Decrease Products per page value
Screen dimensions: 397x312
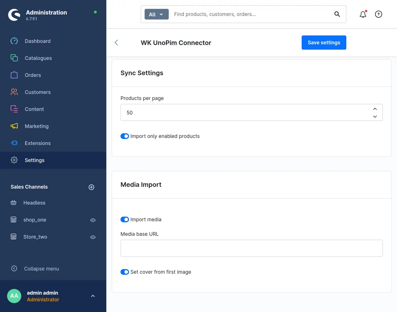[x=375, y=116]
